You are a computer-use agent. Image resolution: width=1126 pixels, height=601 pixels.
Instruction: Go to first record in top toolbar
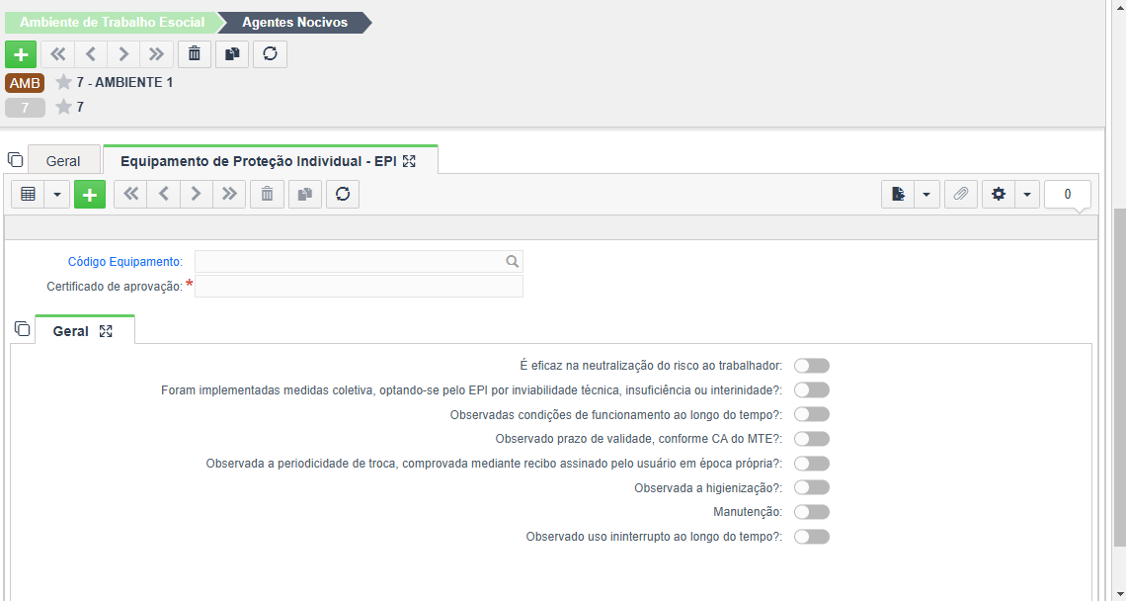[57, 54]
